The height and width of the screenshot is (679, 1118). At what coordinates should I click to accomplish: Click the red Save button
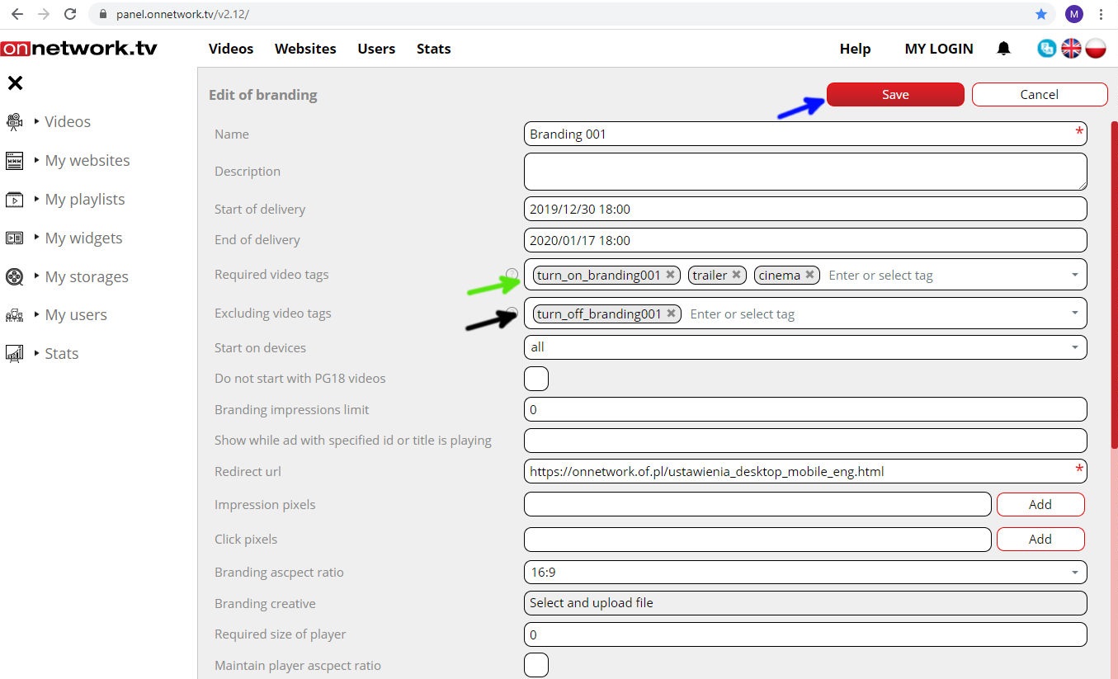click(894, 95)
